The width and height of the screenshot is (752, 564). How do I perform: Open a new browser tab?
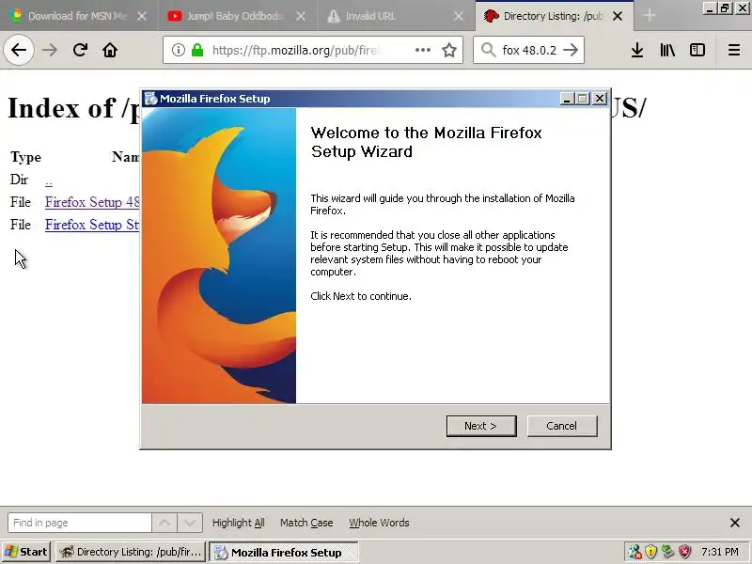650,16
